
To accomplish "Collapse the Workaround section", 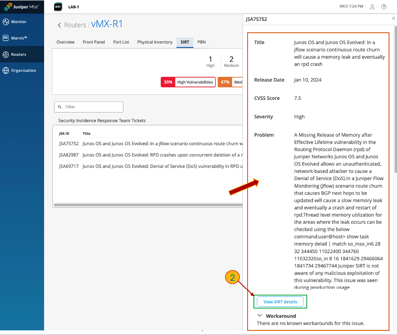I will (x=259, y=316).
